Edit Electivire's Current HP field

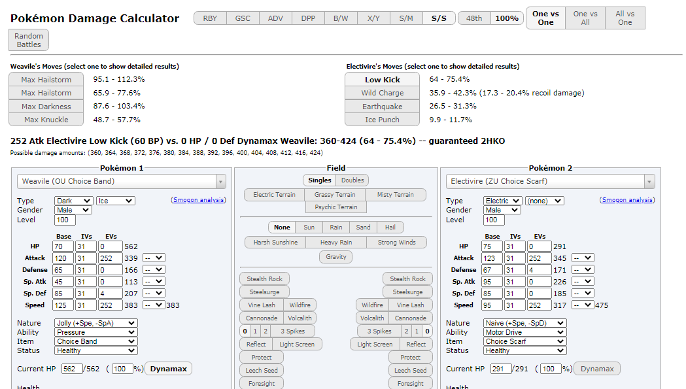pos(501,369)
